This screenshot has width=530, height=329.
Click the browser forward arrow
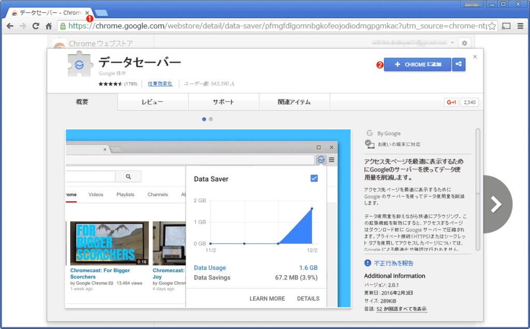23,26
